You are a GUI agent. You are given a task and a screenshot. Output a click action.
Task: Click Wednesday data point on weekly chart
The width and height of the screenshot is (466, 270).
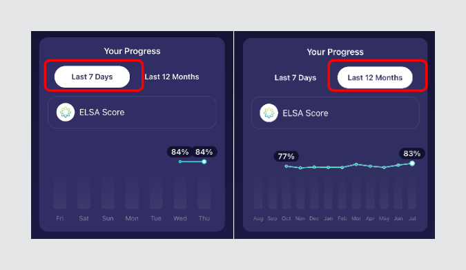pos(180,162)
